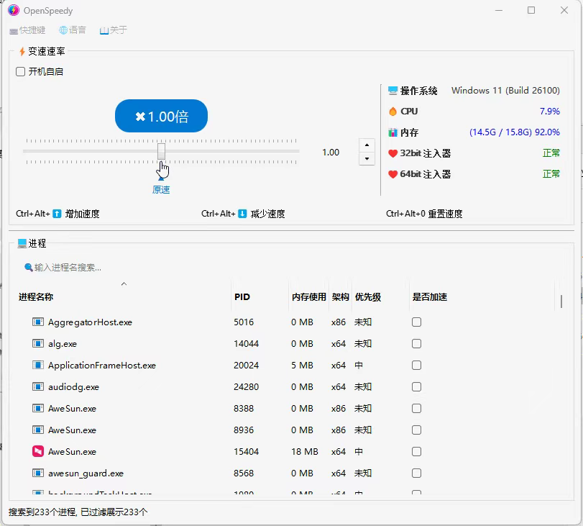
Task: Collapse the list via the chevron above 进程名称
Action: coord(124,284)
